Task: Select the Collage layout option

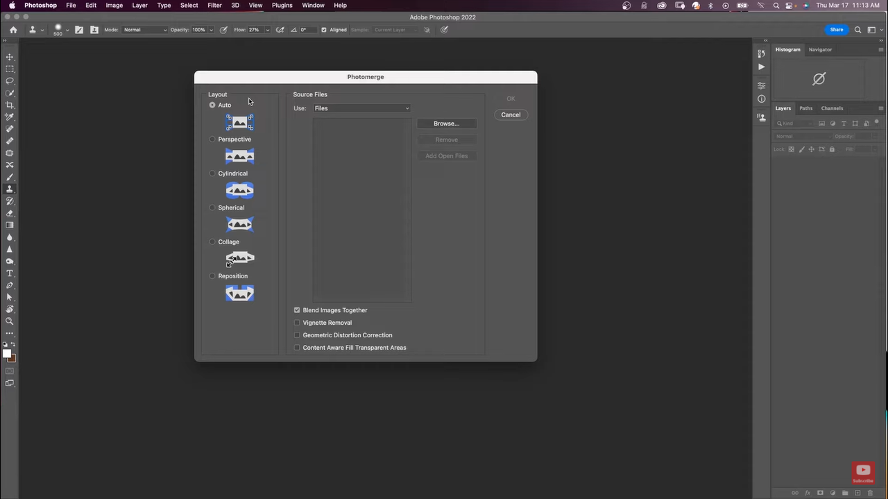Action: (x=212, y=242)
